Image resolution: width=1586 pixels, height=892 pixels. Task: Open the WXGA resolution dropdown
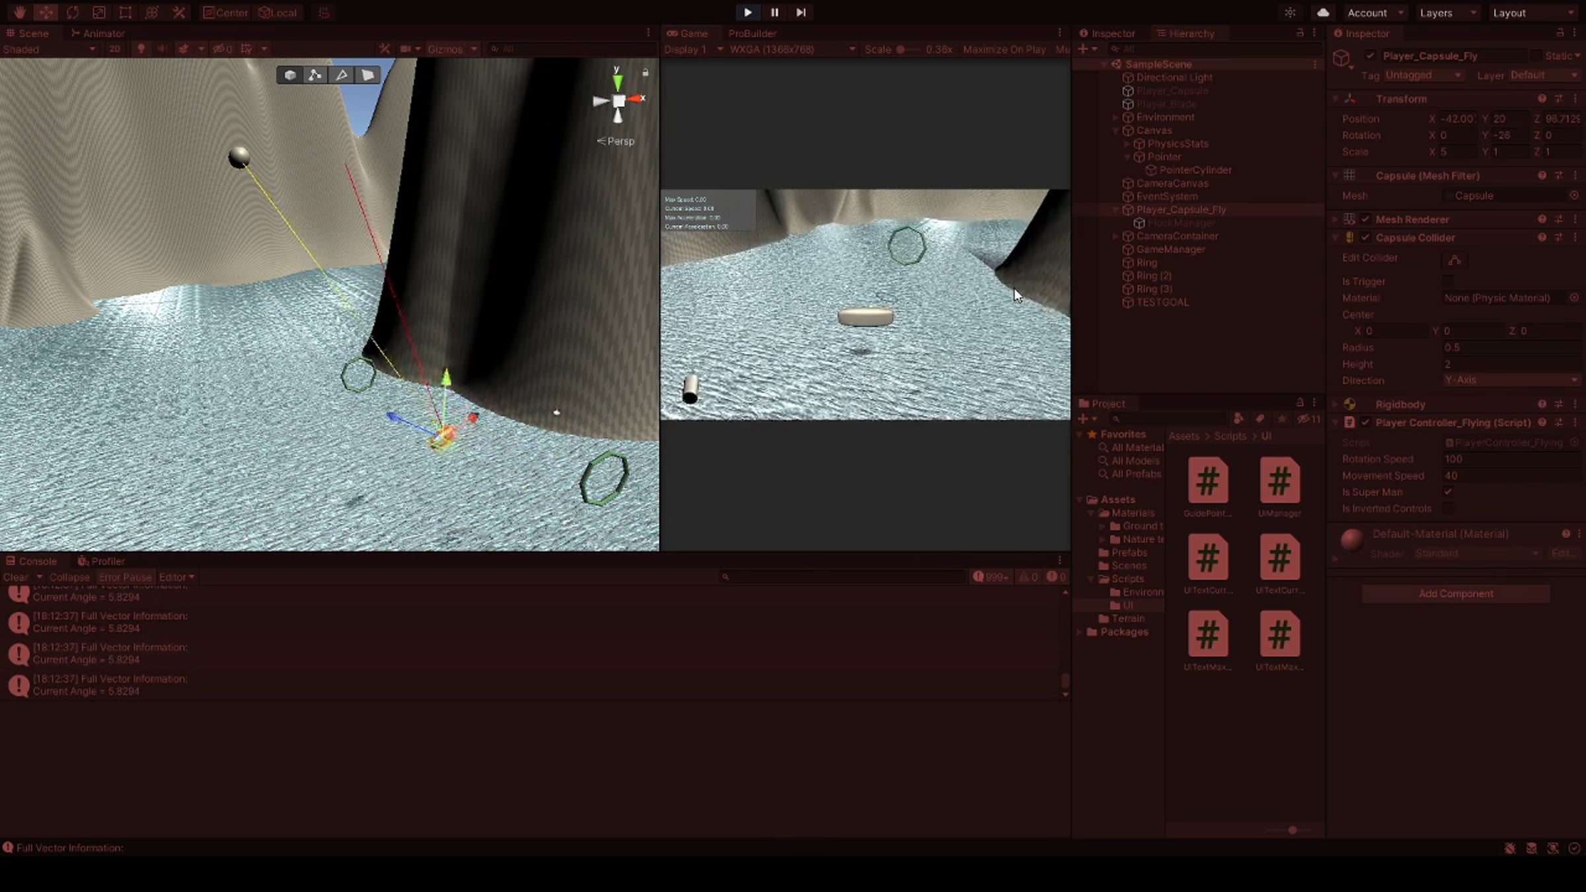792,50
